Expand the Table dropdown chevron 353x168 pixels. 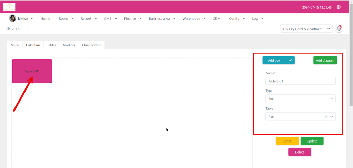(x=332, y=117)
